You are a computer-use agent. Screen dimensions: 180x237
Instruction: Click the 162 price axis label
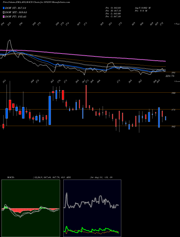(173, 127)
